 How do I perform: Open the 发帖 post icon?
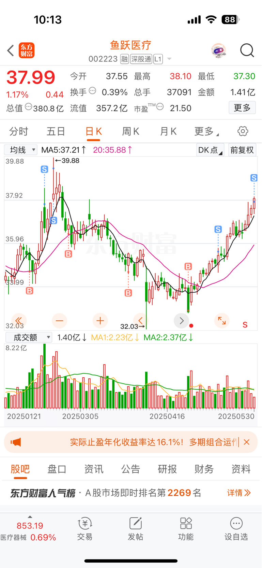click(135, 529)
